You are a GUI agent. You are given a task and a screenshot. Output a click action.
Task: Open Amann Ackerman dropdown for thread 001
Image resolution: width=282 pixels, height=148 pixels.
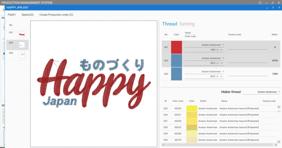(x=223, y=45)
